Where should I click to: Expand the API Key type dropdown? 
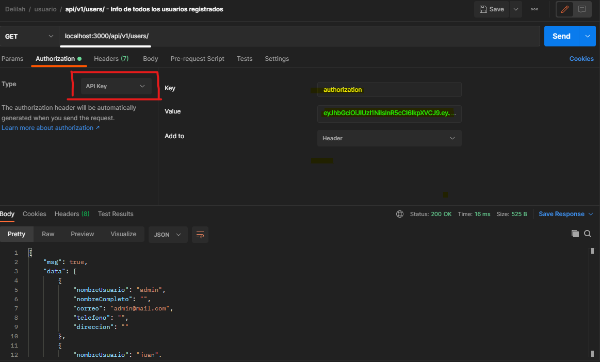click(x=116, y=86)
